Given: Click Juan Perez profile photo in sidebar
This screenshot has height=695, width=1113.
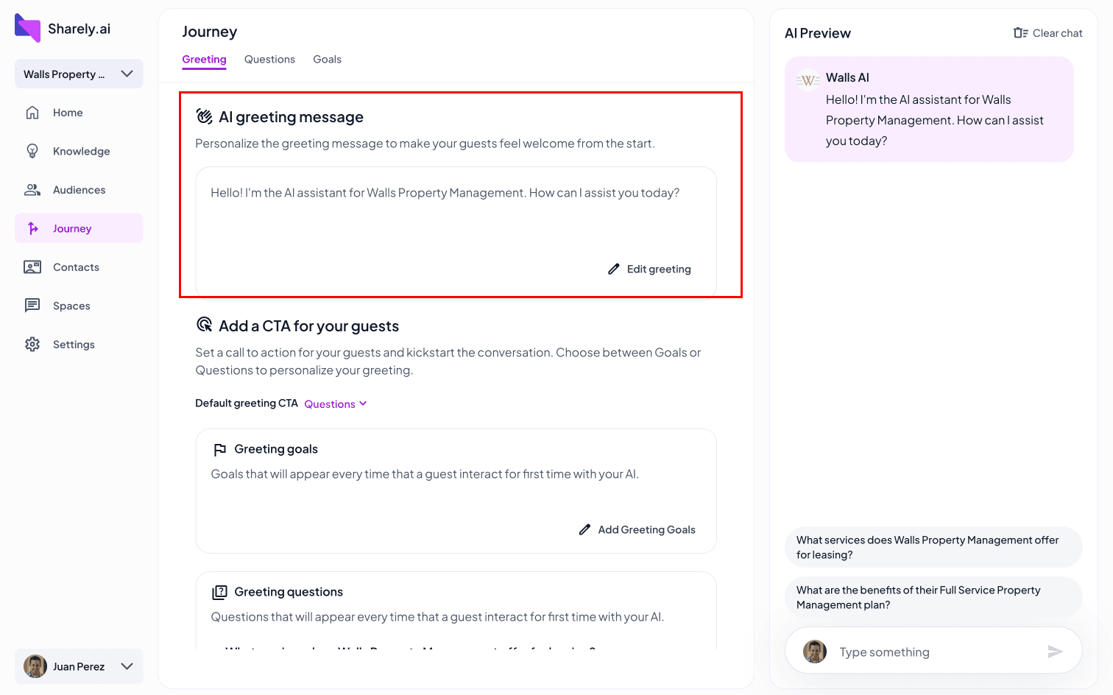Looking at the screenshot, I should tap(35, 666).
